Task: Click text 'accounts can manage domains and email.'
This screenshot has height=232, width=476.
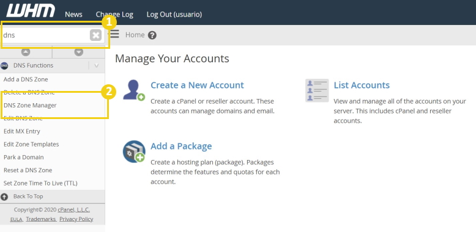Action: 212,111
